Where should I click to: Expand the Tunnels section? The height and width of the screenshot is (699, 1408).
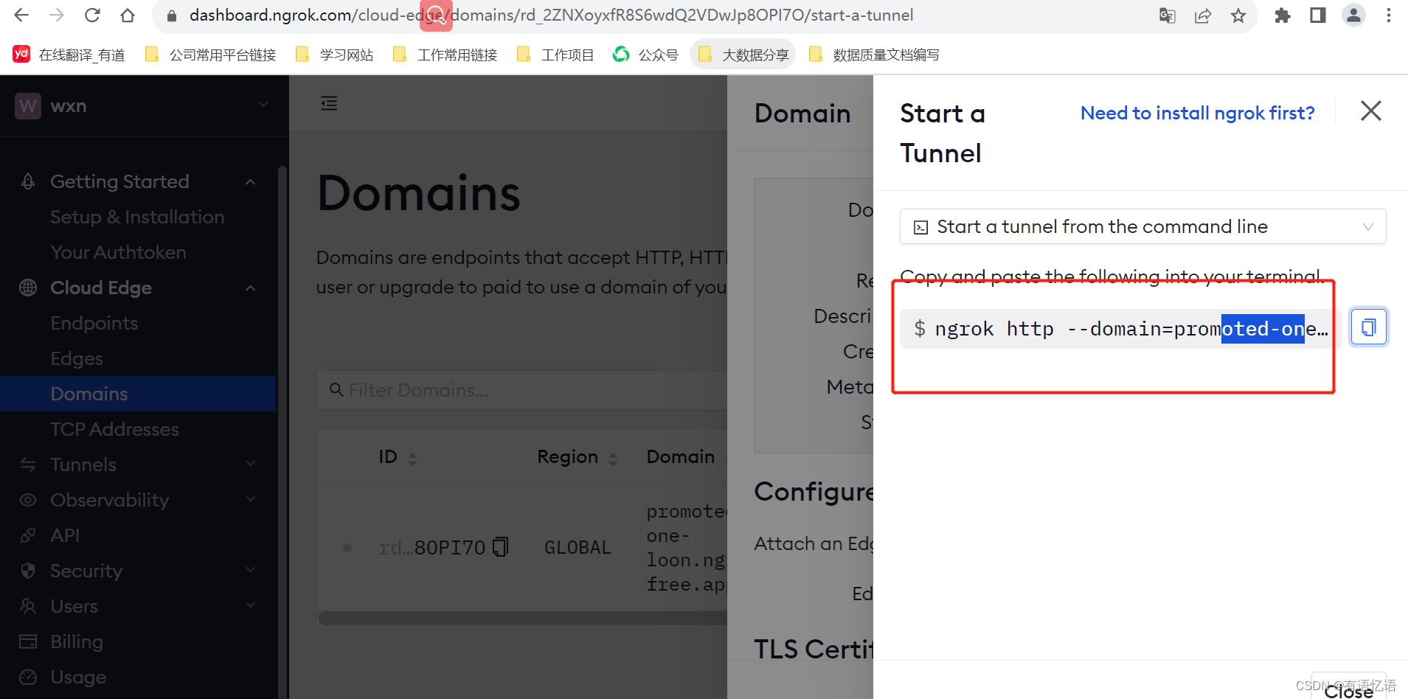(x=138, y=465)
